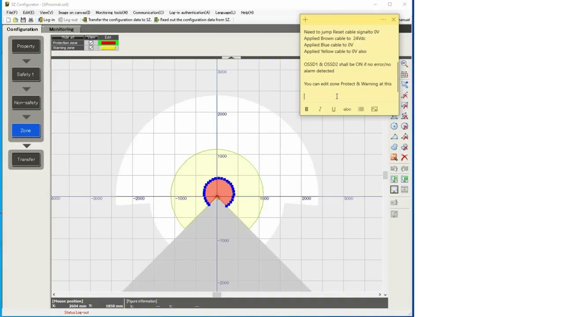This screenshot has height=317, width=564.
Task: Toggle strikethrough in sticky note
Action: (x=347, y=109)
